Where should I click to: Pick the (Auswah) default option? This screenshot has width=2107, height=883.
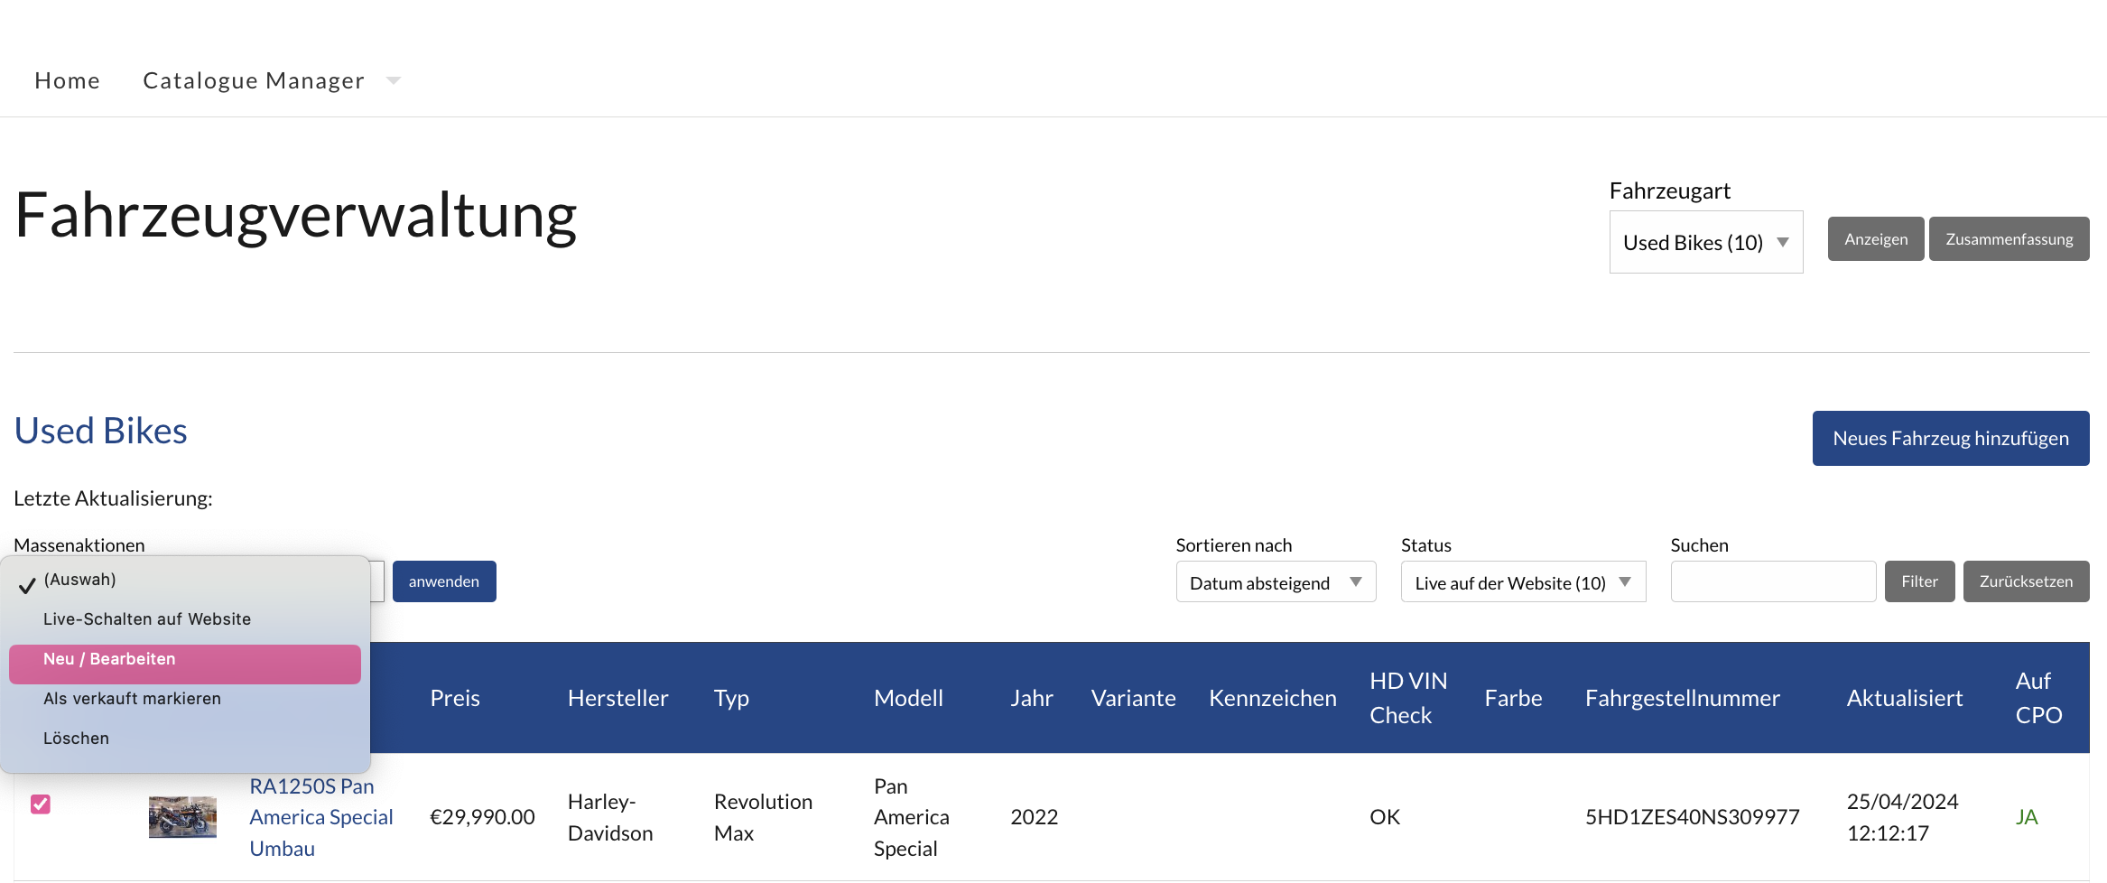click(x=79, y=580)
